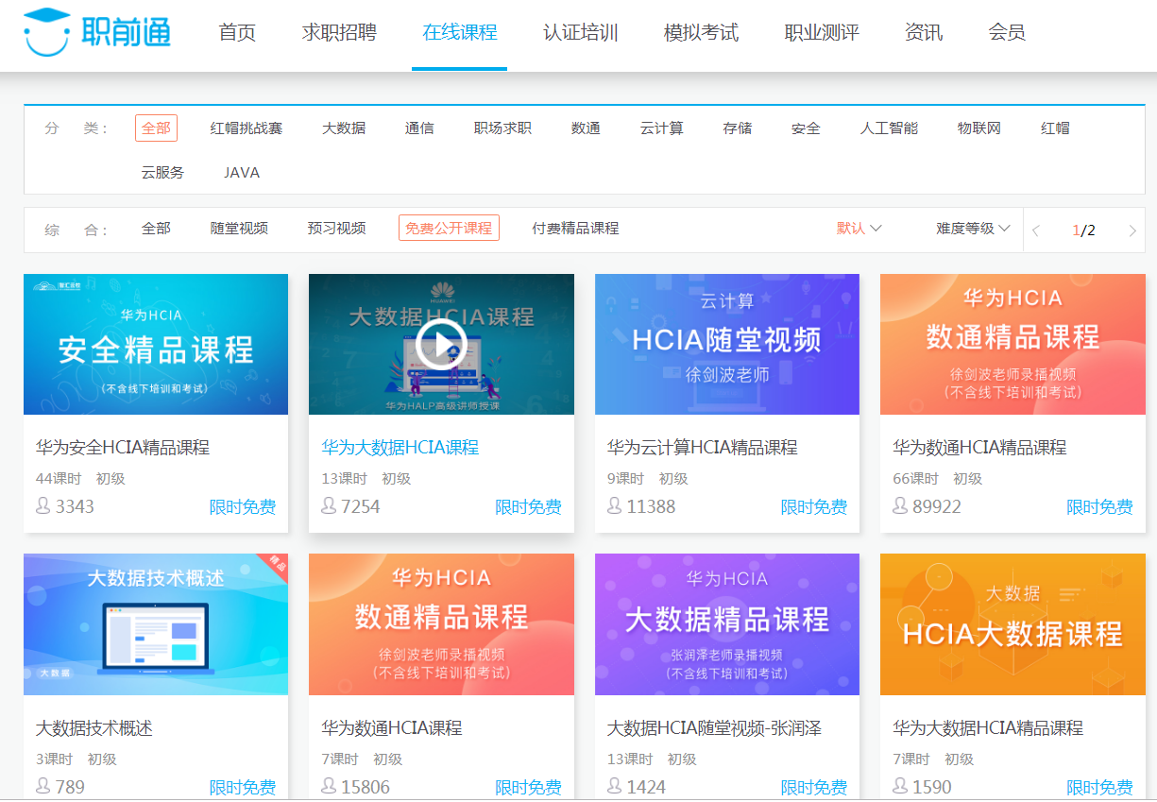Image resolution: width=1157 pixels, height=802 pixels.
Task: Go to 求职招聘 in top navigation
Action: pyautogui.click(x=339, y=33)
